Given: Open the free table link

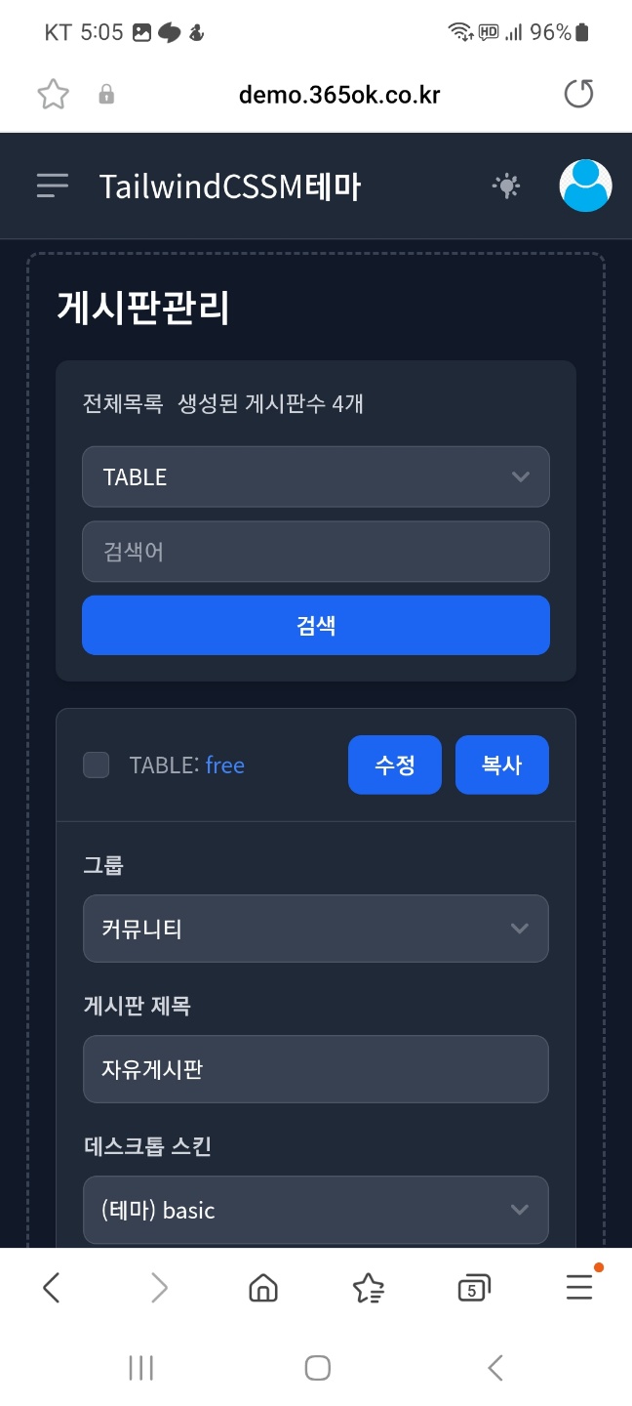Looking at the screenshot, I should 224,765.
